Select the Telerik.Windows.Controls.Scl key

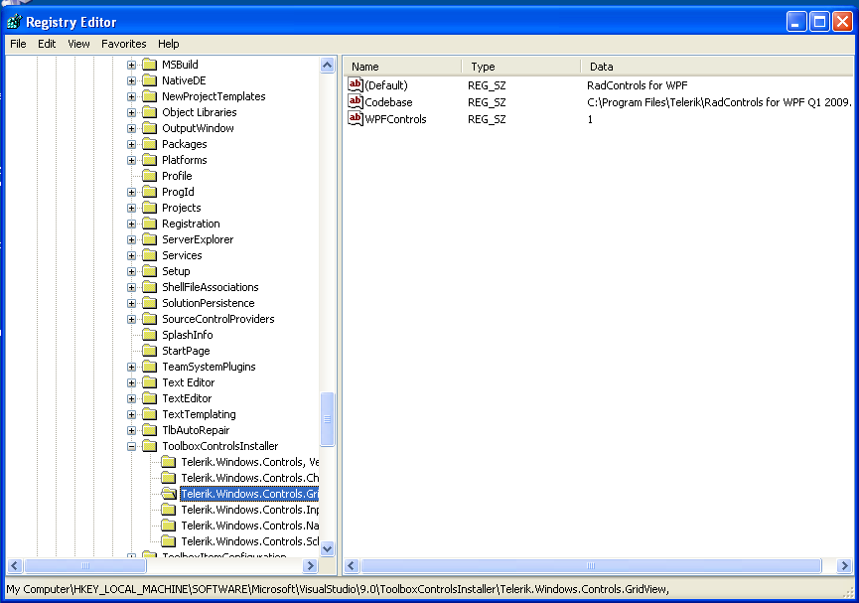click(x=250, y=541)
